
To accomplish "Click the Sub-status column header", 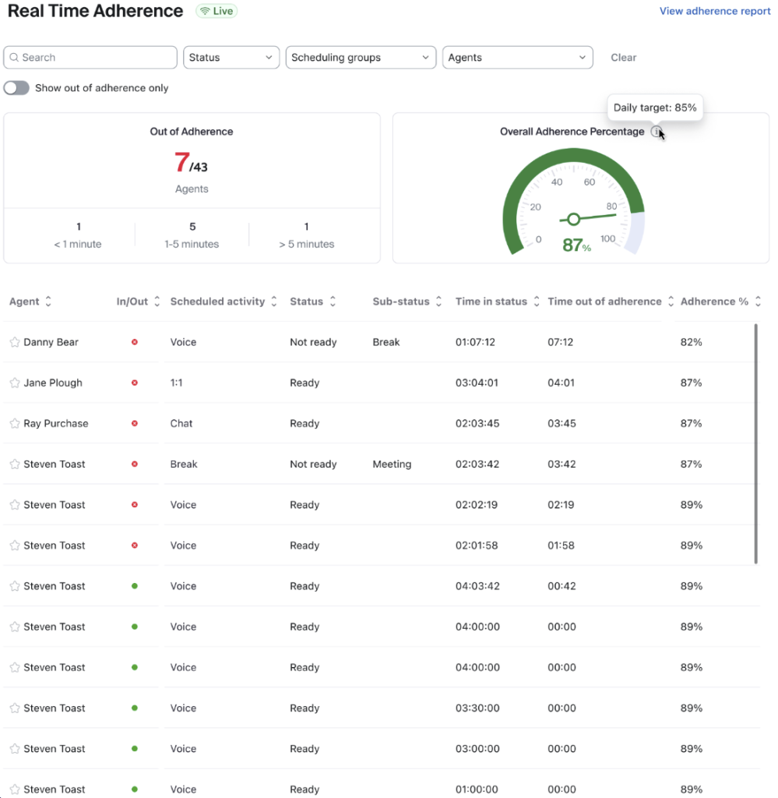I will (x=401, y=302).
